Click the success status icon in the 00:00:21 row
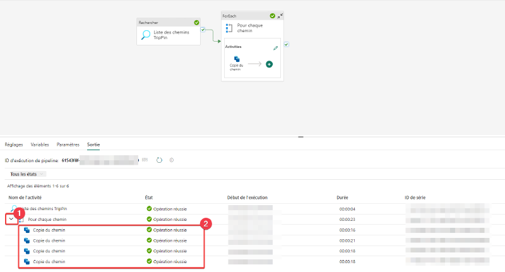The width and height of the screenshot is (505, 272). coord(149,240)
